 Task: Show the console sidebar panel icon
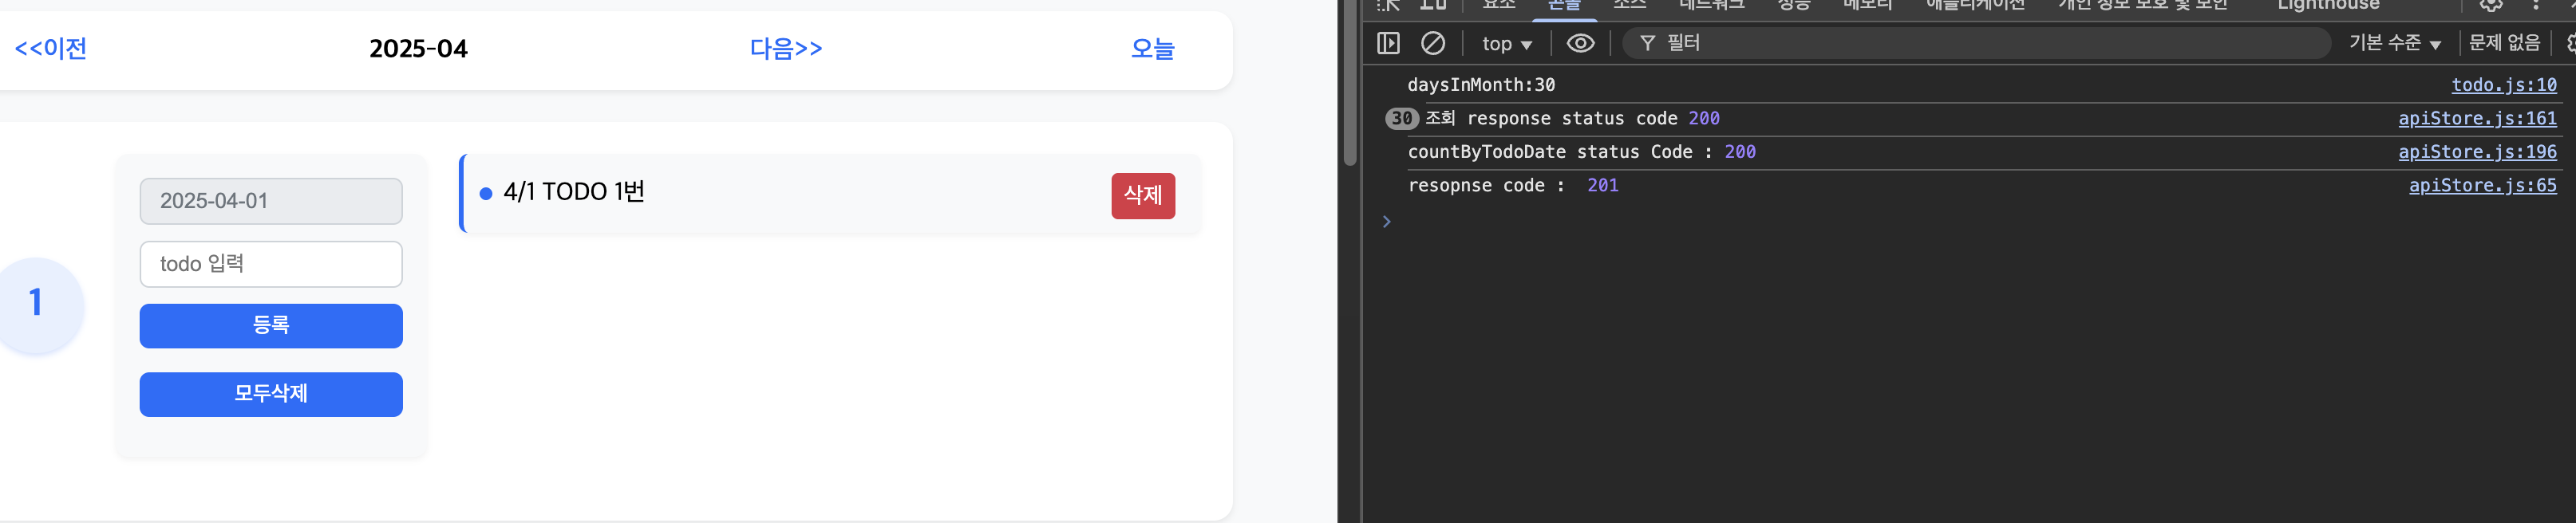click(1388, 43)
